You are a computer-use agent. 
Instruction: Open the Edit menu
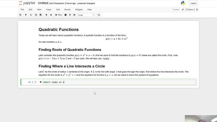click(x=31, y=9)
